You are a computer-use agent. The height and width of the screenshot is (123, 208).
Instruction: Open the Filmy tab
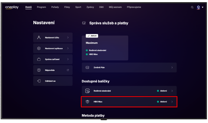click(67, 7)
